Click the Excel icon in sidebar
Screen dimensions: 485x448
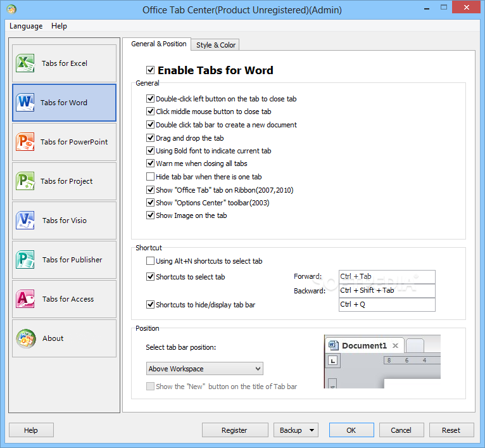pos(25,63)
